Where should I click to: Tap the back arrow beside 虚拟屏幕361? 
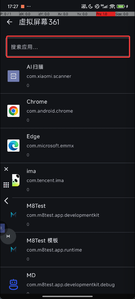9,22
